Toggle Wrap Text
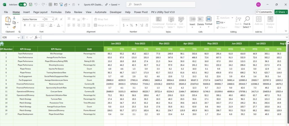The height and width of the screenshot is (126, 289). (101, 19)
